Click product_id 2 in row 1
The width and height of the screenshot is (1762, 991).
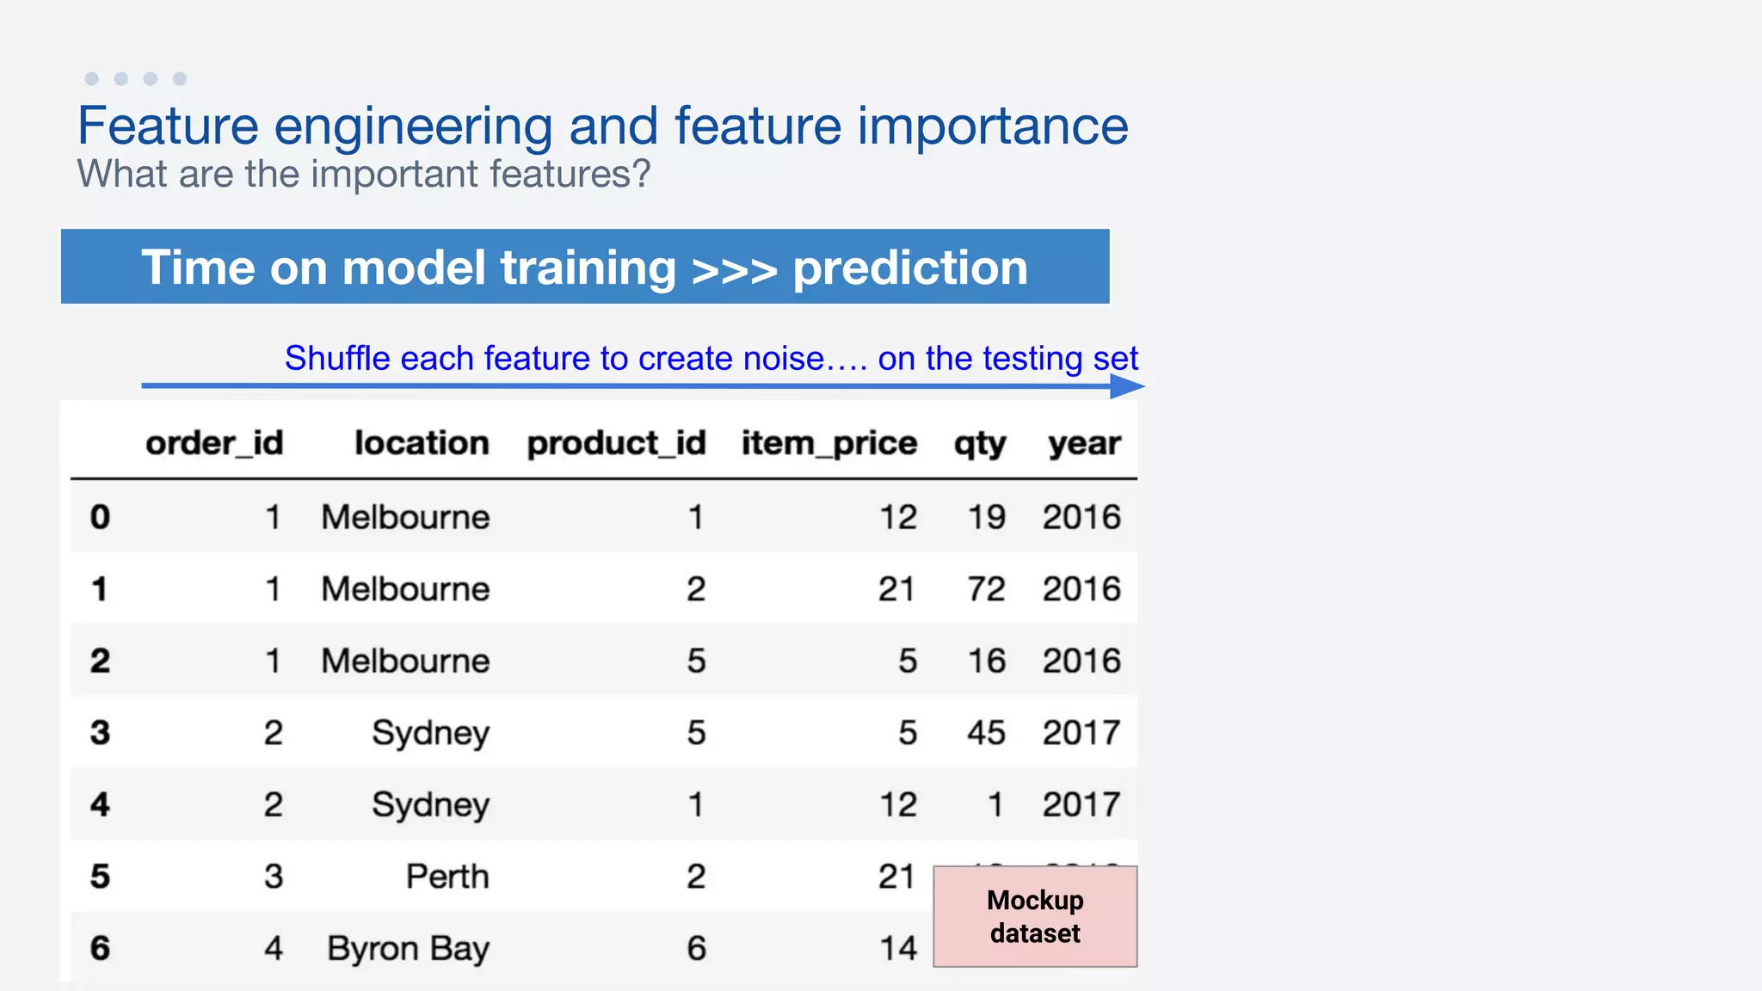tap(696, 589)
